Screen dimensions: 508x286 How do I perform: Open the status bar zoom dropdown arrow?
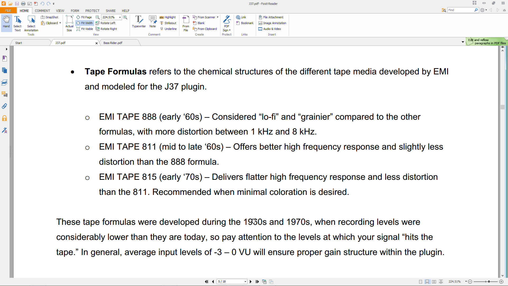[x=466, y=282]
